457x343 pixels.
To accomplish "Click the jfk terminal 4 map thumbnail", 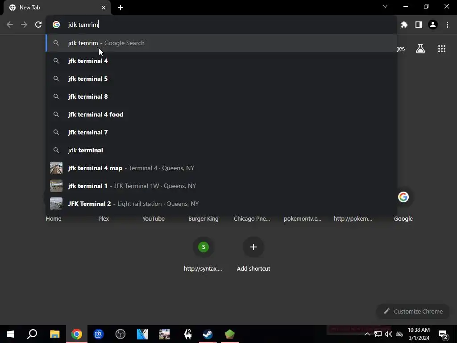I will 56,168.
